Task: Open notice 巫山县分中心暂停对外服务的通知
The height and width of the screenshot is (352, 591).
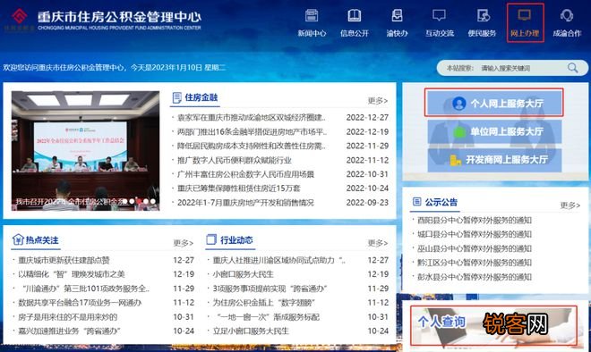Action: tap(475, 248)
